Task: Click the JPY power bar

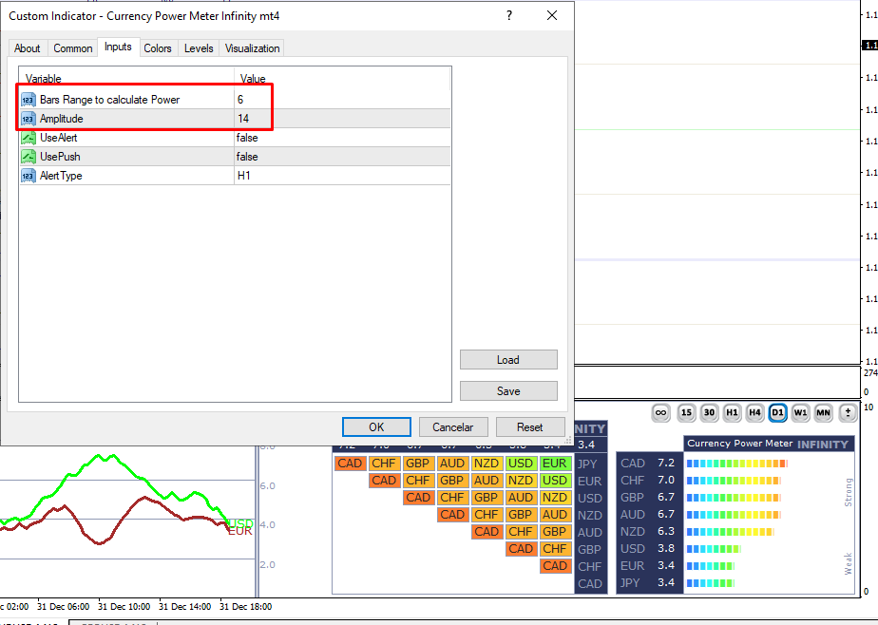Action: click(710, 583)
